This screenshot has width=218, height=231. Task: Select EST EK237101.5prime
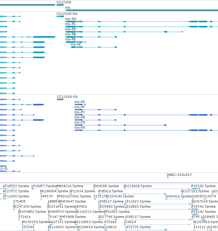195,191
